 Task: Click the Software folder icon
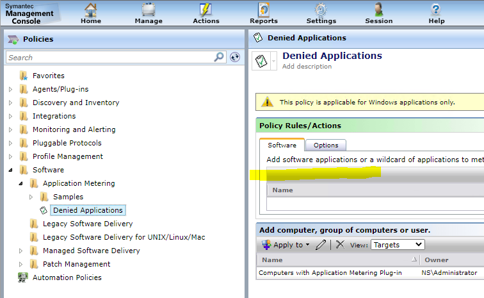point(24,170)
